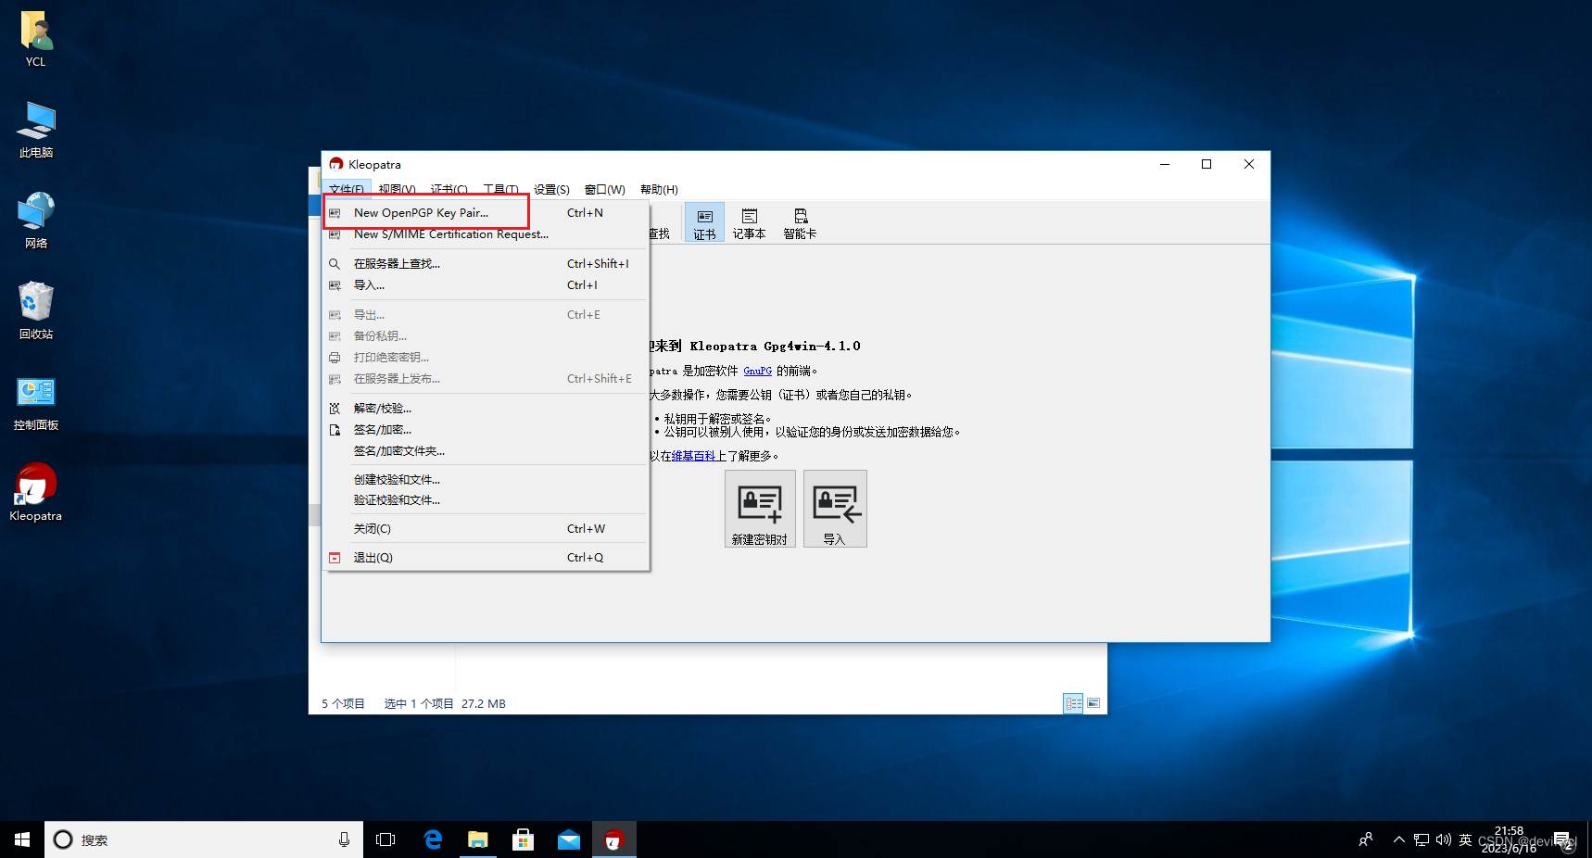Click the 证书 toolbar icon
Image resolution: width=1592 pixels, height=858 pixels.
tap(704, 223)
